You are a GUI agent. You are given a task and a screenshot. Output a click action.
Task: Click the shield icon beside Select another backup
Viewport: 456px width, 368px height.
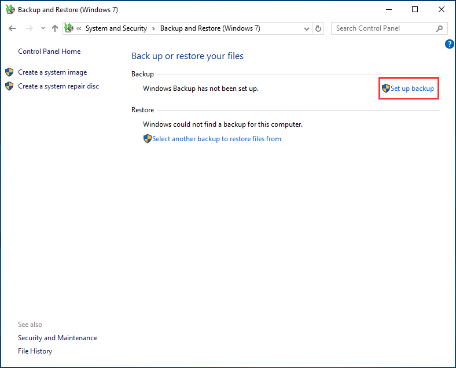(148, 139)
